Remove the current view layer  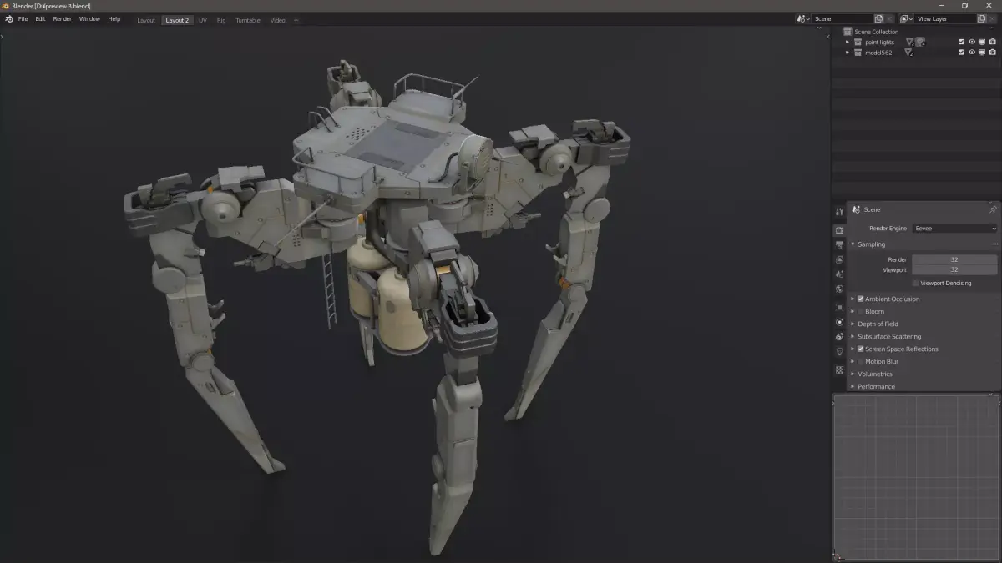point(993,18)
